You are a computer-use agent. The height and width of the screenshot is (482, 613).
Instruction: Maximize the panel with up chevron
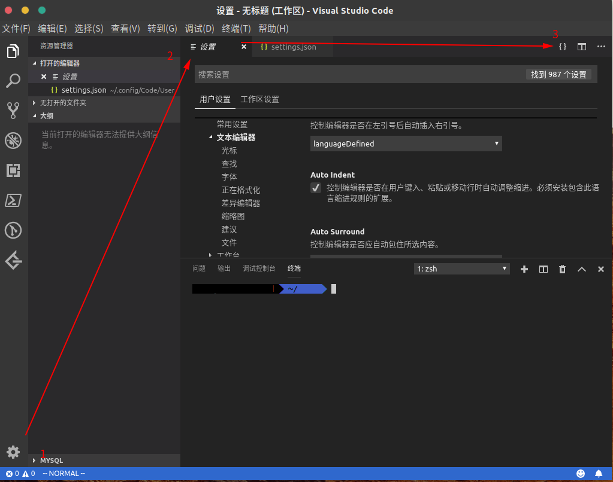click(582, 269)
